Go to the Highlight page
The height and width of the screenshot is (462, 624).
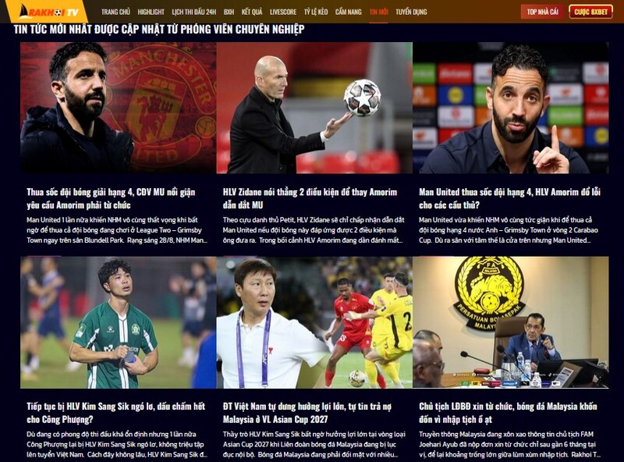(x=151, y=12)
